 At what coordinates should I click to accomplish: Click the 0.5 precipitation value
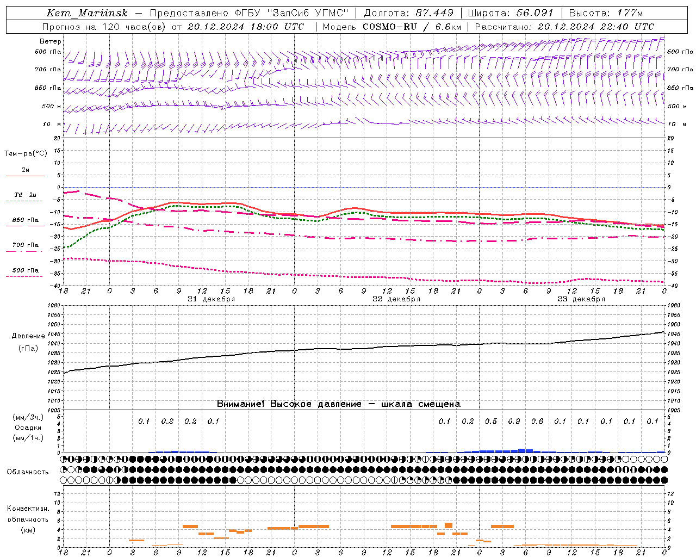[x=491, y=422]
